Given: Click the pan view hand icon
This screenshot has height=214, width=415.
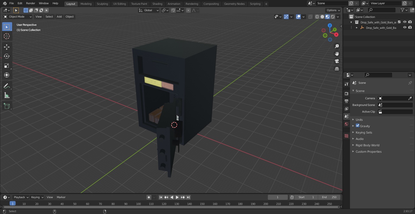Looking at the screenshot, I should click(x=337, y=54).
